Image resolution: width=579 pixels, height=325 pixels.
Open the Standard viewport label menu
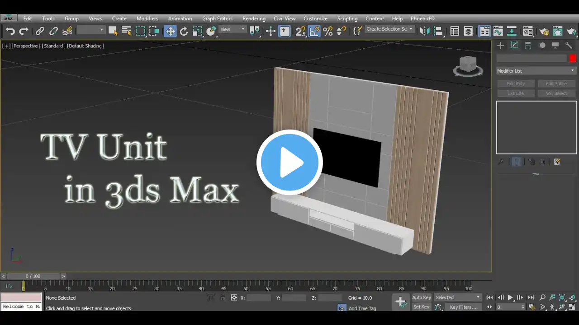coord(53,46)
